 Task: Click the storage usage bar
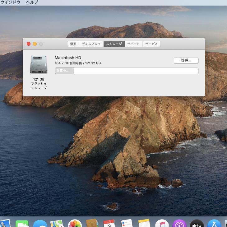click(x=127, y=71)
